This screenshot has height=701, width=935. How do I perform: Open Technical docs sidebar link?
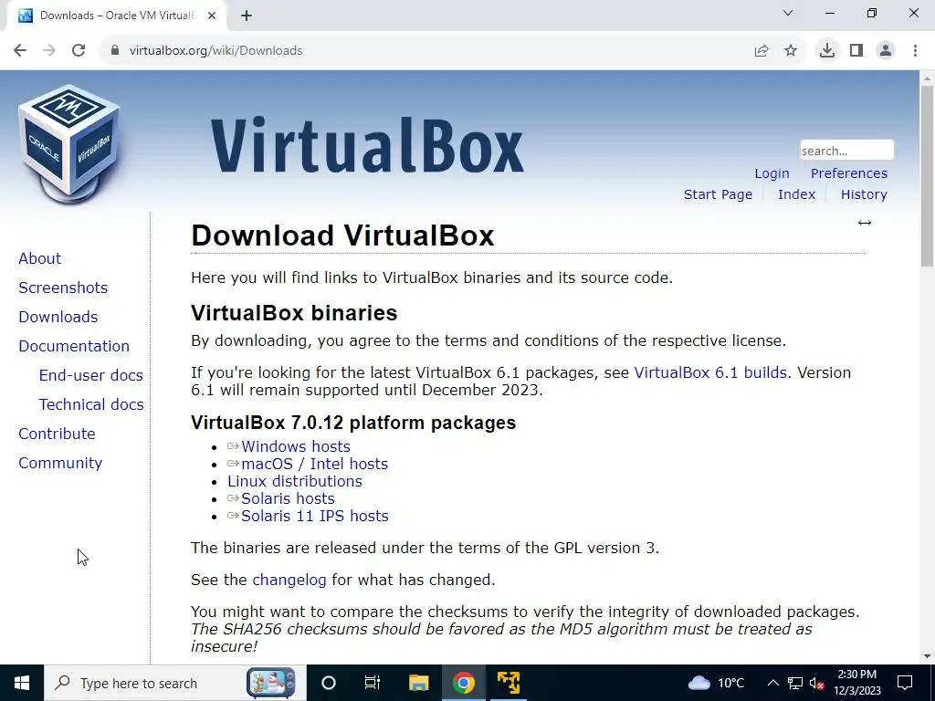point(91,404)
